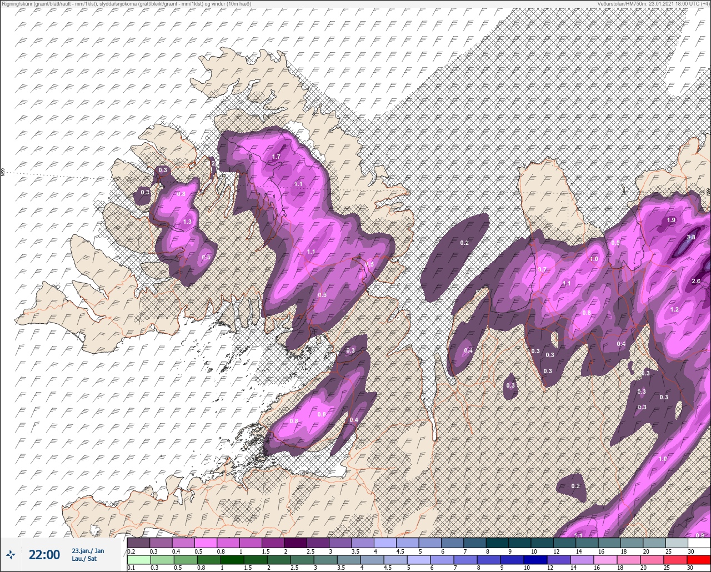Click the 1.2 precipitation value on map

[x=675, y=309]
